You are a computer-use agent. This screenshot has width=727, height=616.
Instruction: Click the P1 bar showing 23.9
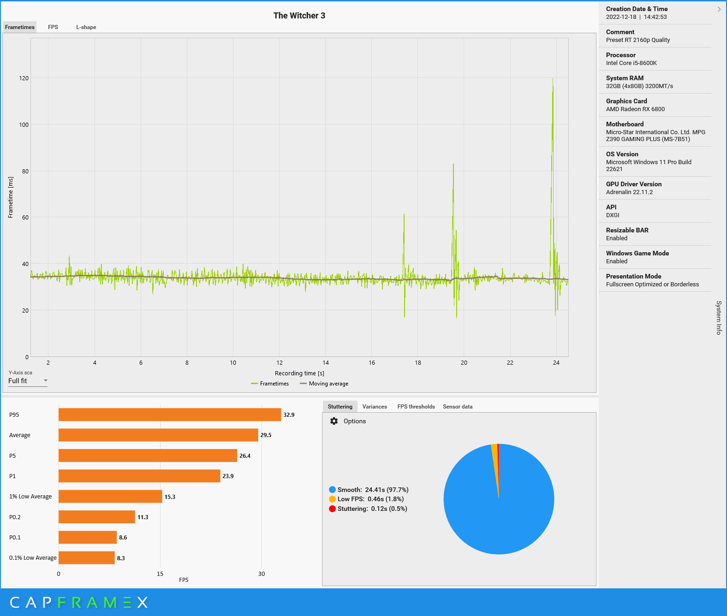pos(139,476)
